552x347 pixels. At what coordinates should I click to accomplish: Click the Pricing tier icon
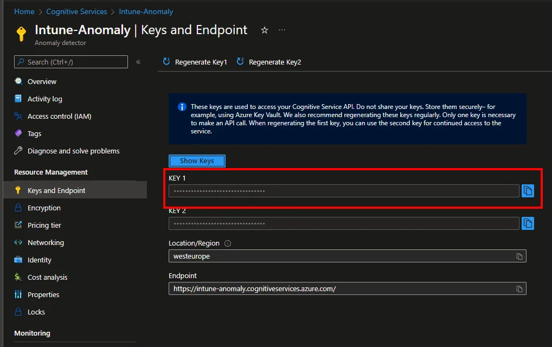click(x=18, y=225)
